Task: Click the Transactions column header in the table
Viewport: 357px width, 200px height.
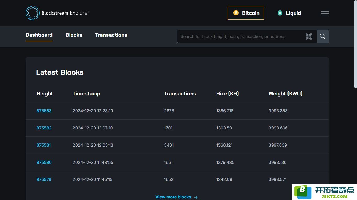Action: pos(180,93)
